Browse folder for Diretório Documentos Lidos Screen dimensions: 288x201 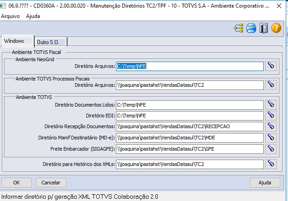coord(271,105)
